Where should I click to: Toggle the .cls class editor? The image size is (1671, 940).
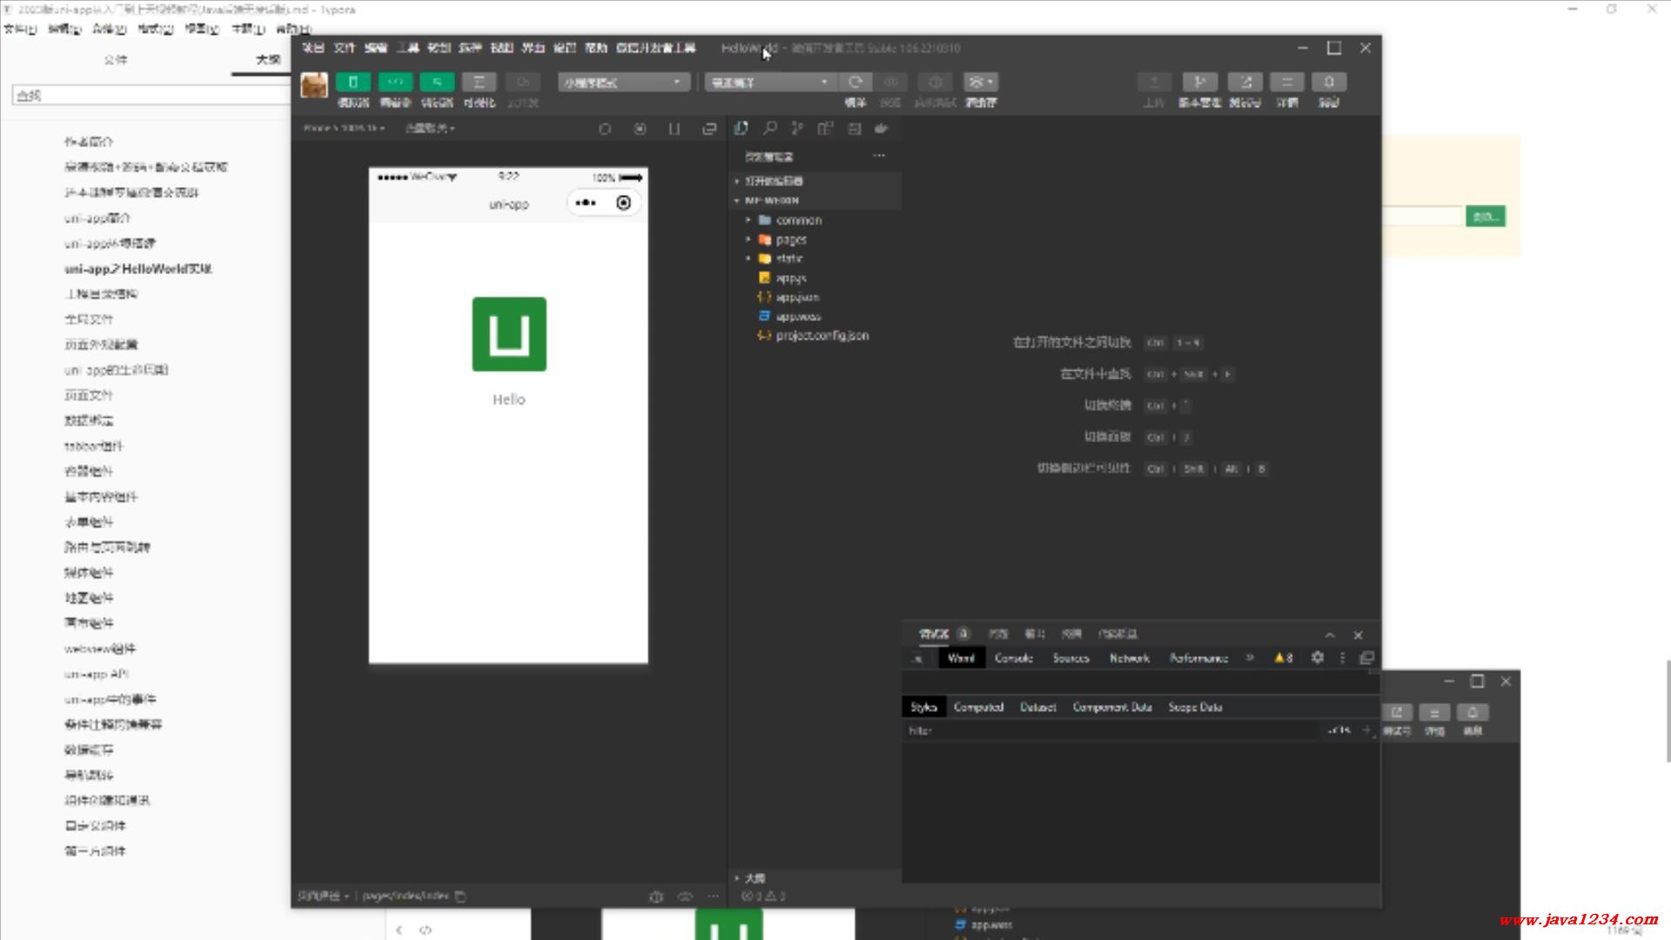pos(1339,730)
